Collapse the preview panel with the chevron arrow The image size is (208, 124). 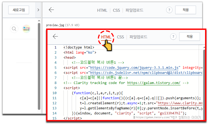pos(38,10)
